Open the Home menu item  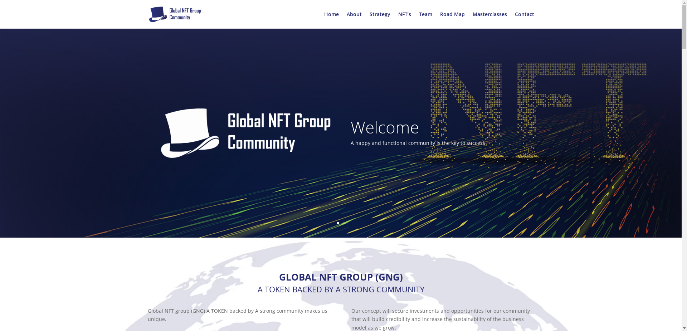coord(331,14)
